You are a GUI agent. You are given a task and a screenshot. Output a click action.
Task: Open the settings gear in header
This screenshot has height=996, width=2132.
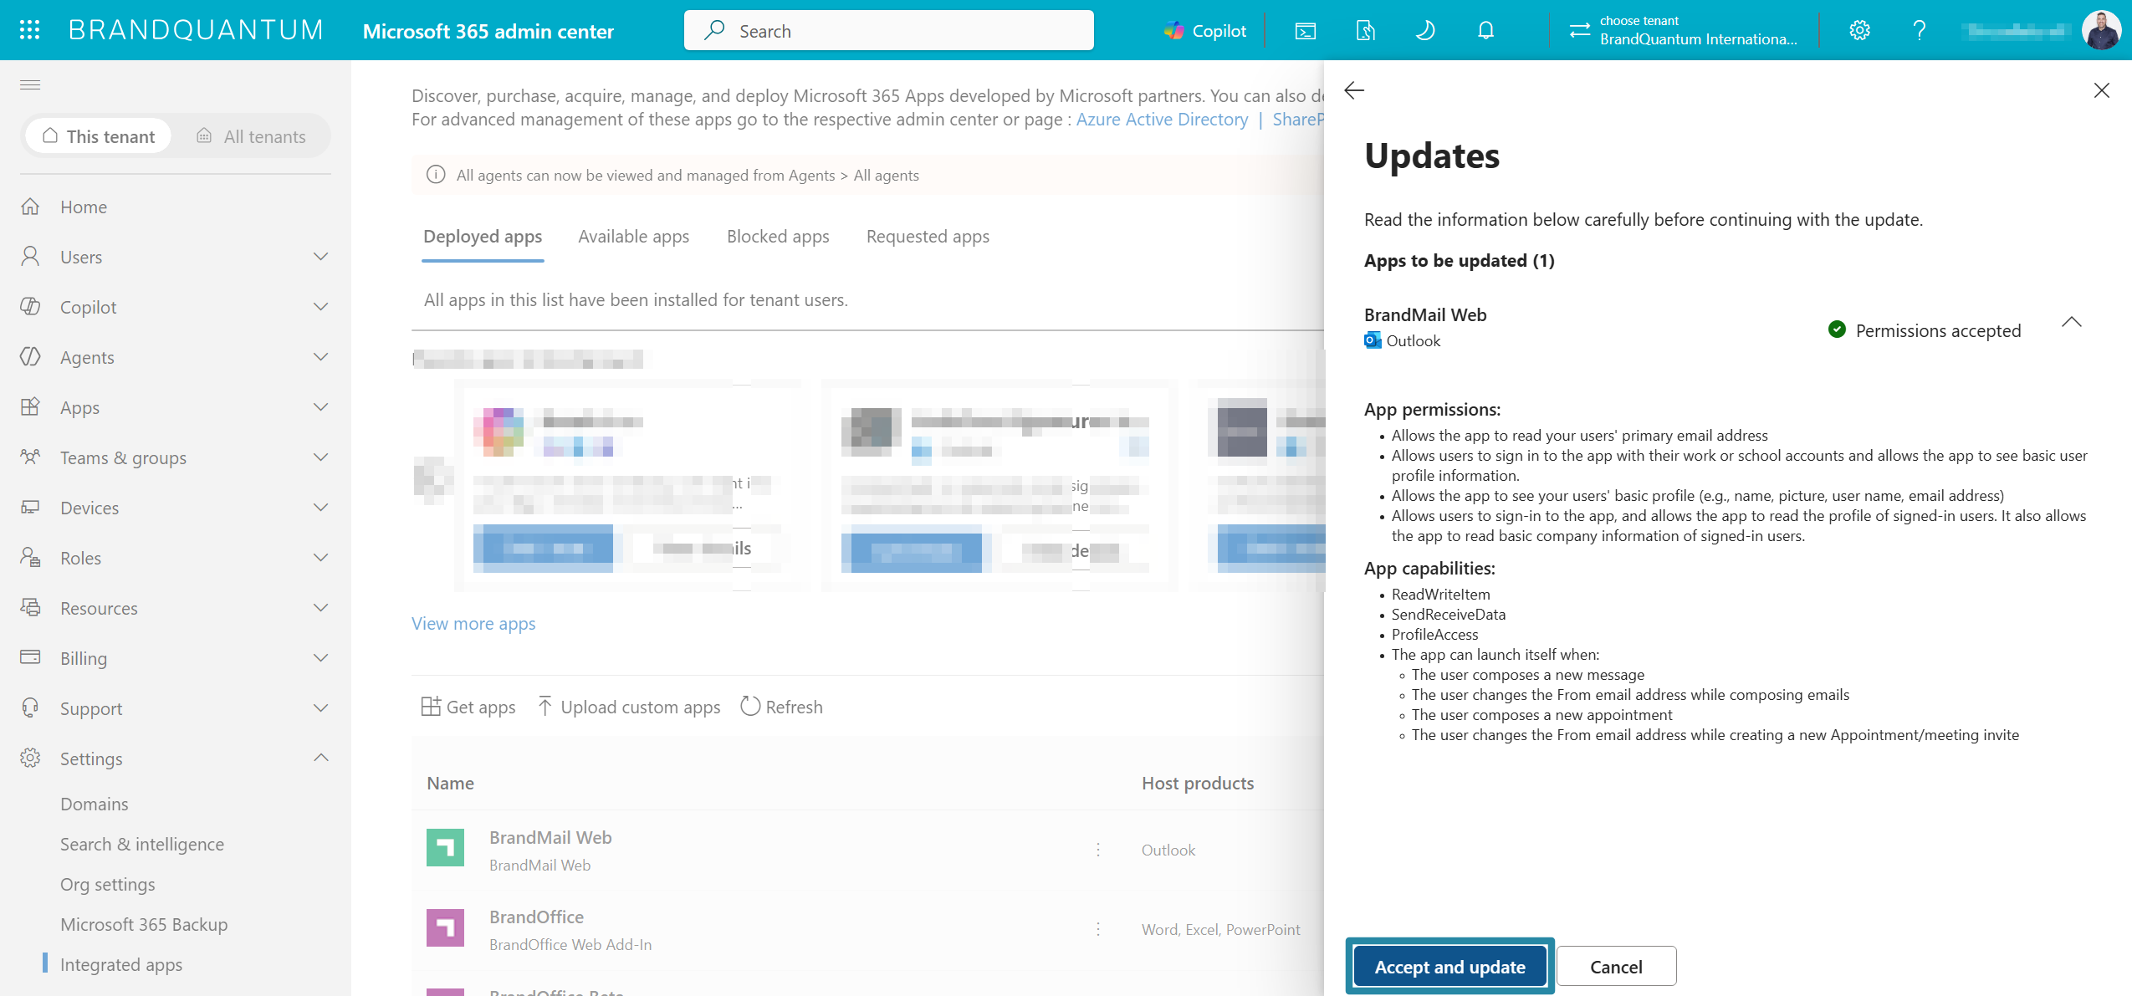[x=1859, y=31]
